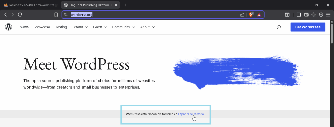Open the site search magnifier

click(x=279, y=27)
